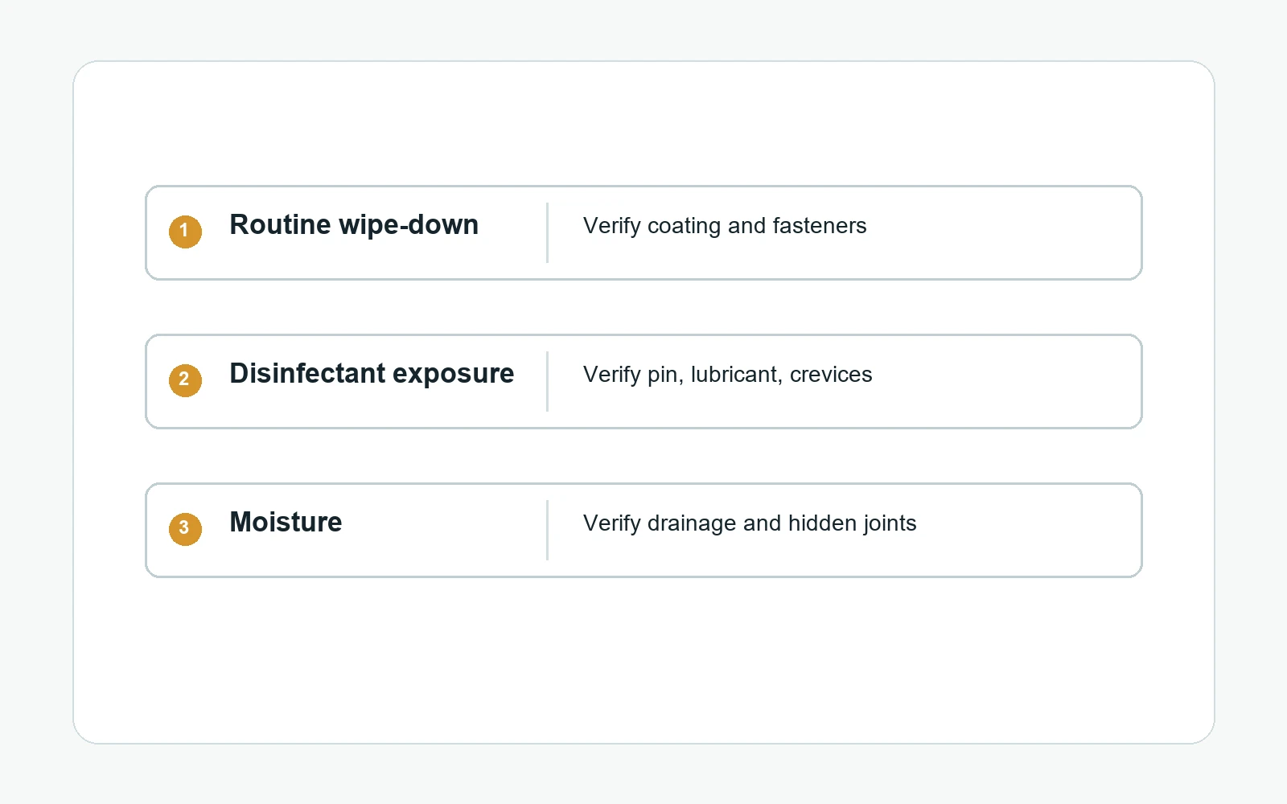This screenshot has height=804, width=1287.
Task: Click 'Verify pin, lubricant, crevices' text
Action: click(x=727, y=375)
